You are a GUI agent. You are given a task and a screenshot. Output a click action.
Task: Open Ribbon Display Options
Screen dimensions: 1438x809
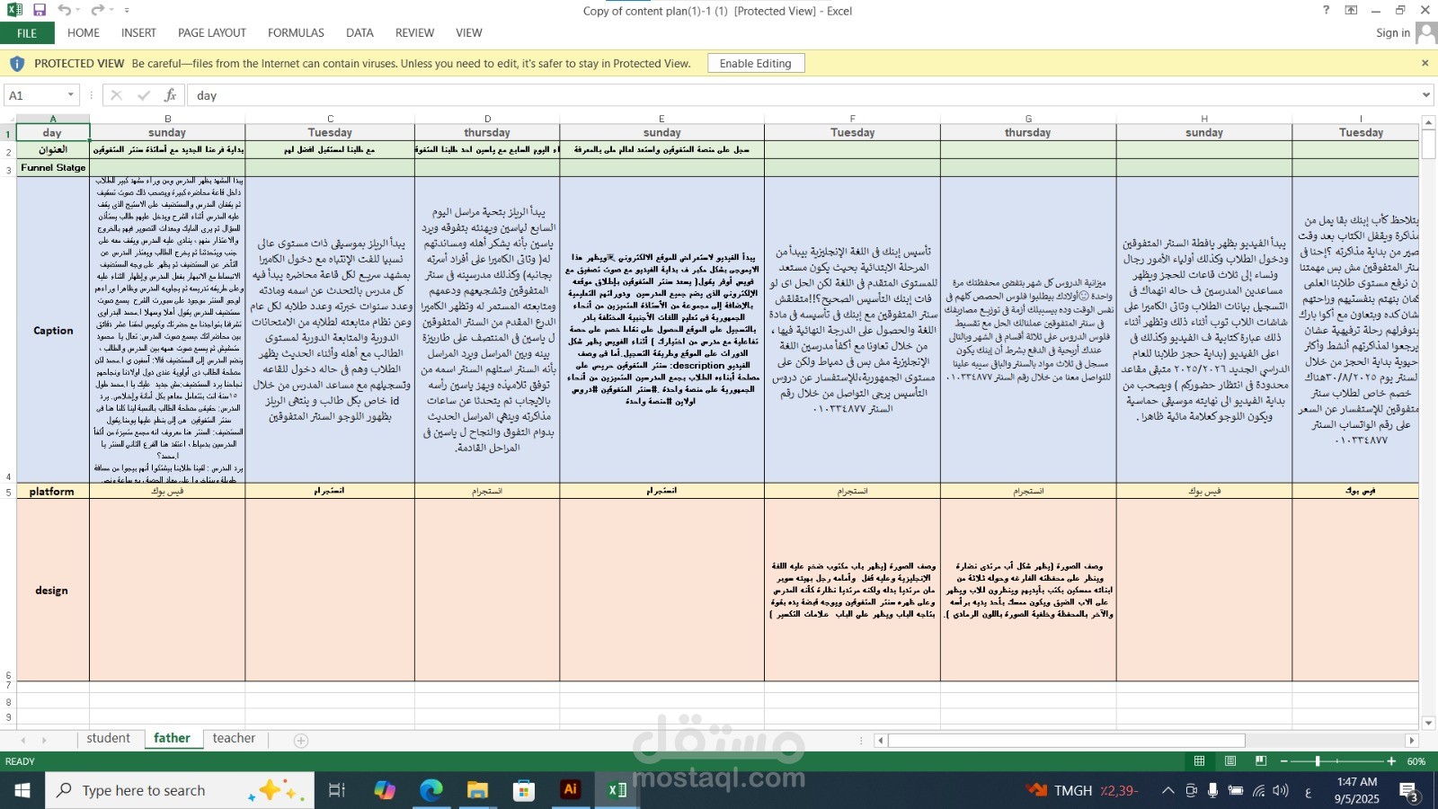pos(1351,10)
